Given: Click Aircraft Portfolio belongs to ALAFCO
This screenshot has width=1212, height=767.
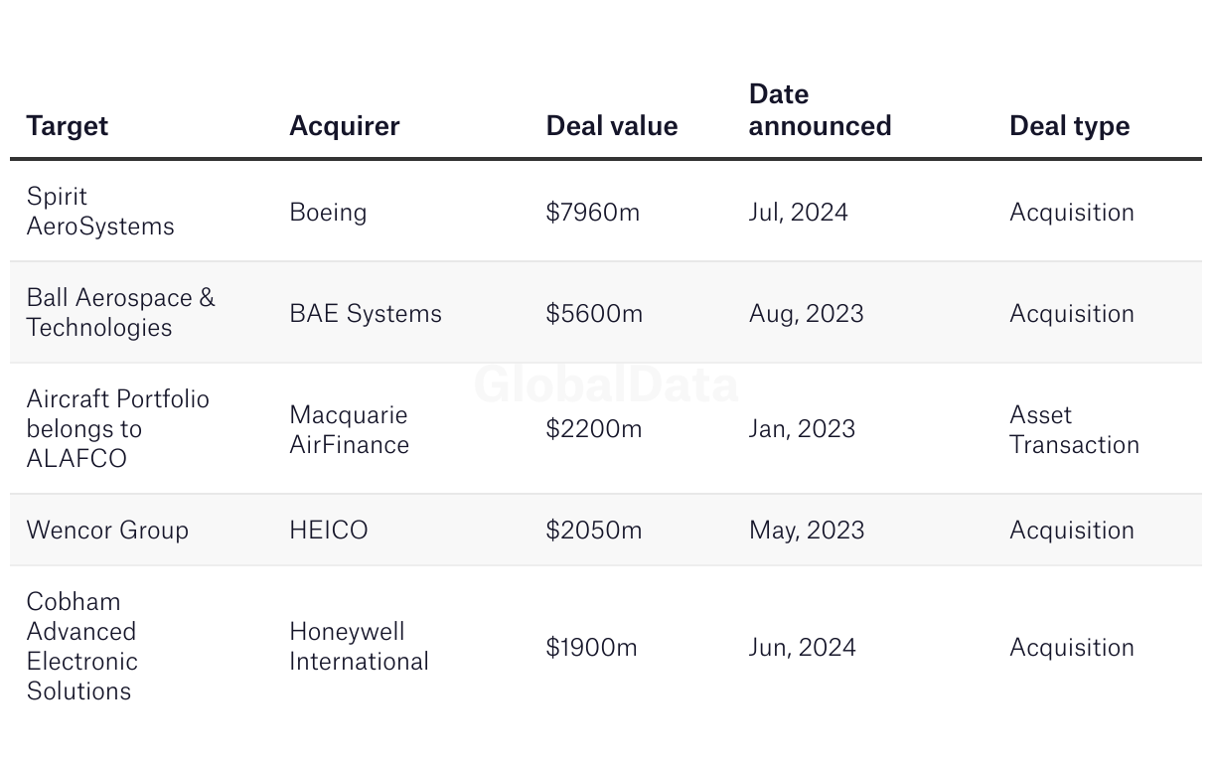Looking at the screenshot, I should (117, 428).
